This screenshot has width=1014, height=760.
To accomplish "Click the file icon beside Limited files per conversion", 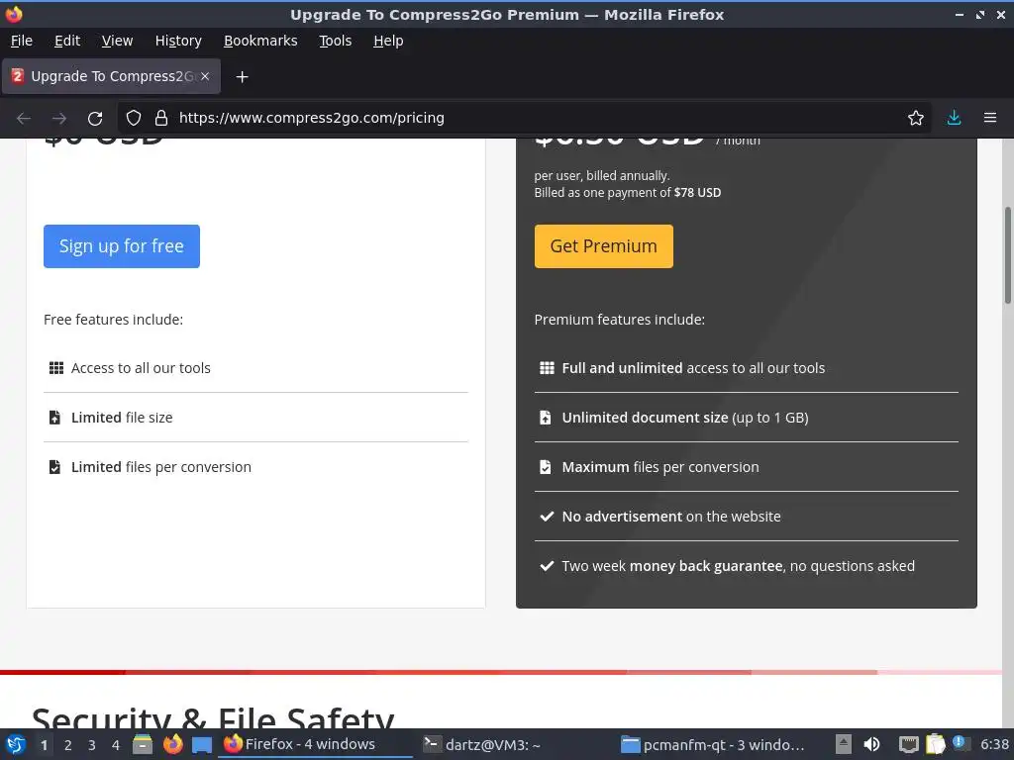I will (55, 467).
